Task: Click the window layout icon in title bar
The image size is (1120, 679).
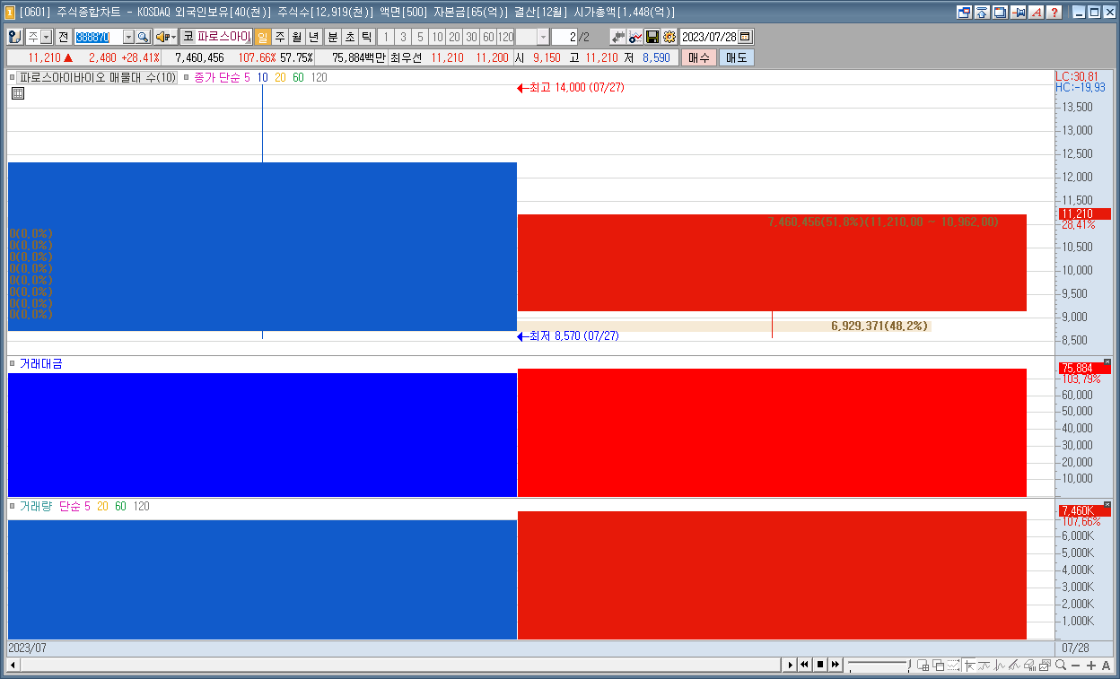Action: pos(965,13)
